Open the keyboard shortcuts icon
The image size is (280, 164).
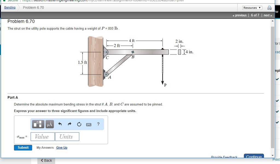tap(89, 124)
